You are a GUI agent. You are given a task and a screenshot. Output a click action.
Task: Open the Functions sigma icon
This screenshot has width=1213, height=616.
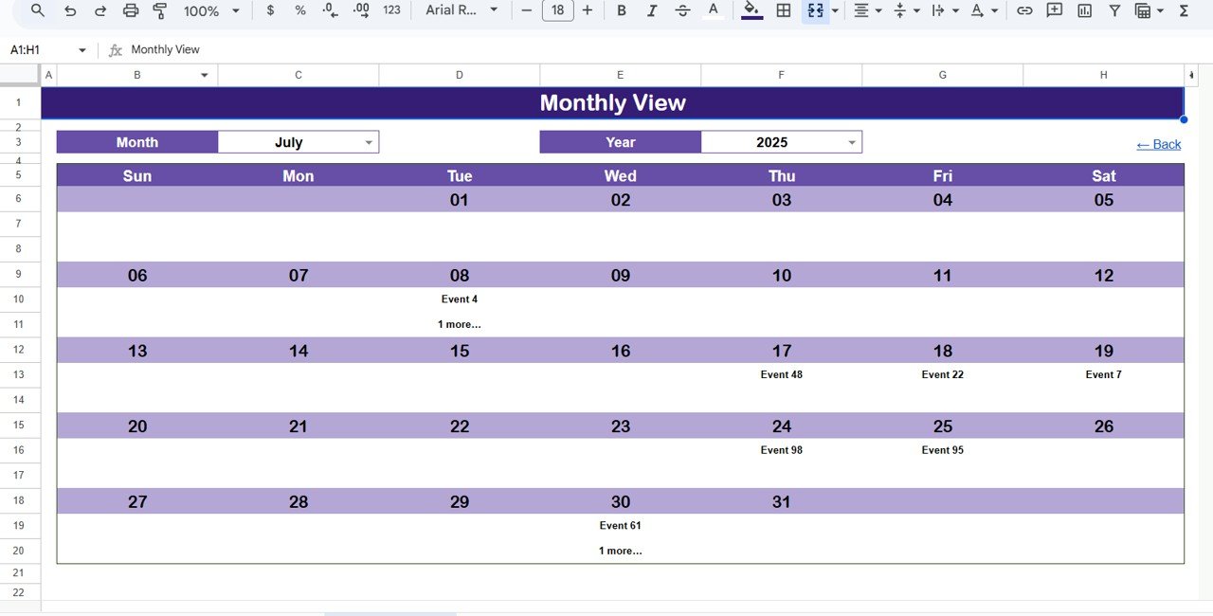(1184, 10)
